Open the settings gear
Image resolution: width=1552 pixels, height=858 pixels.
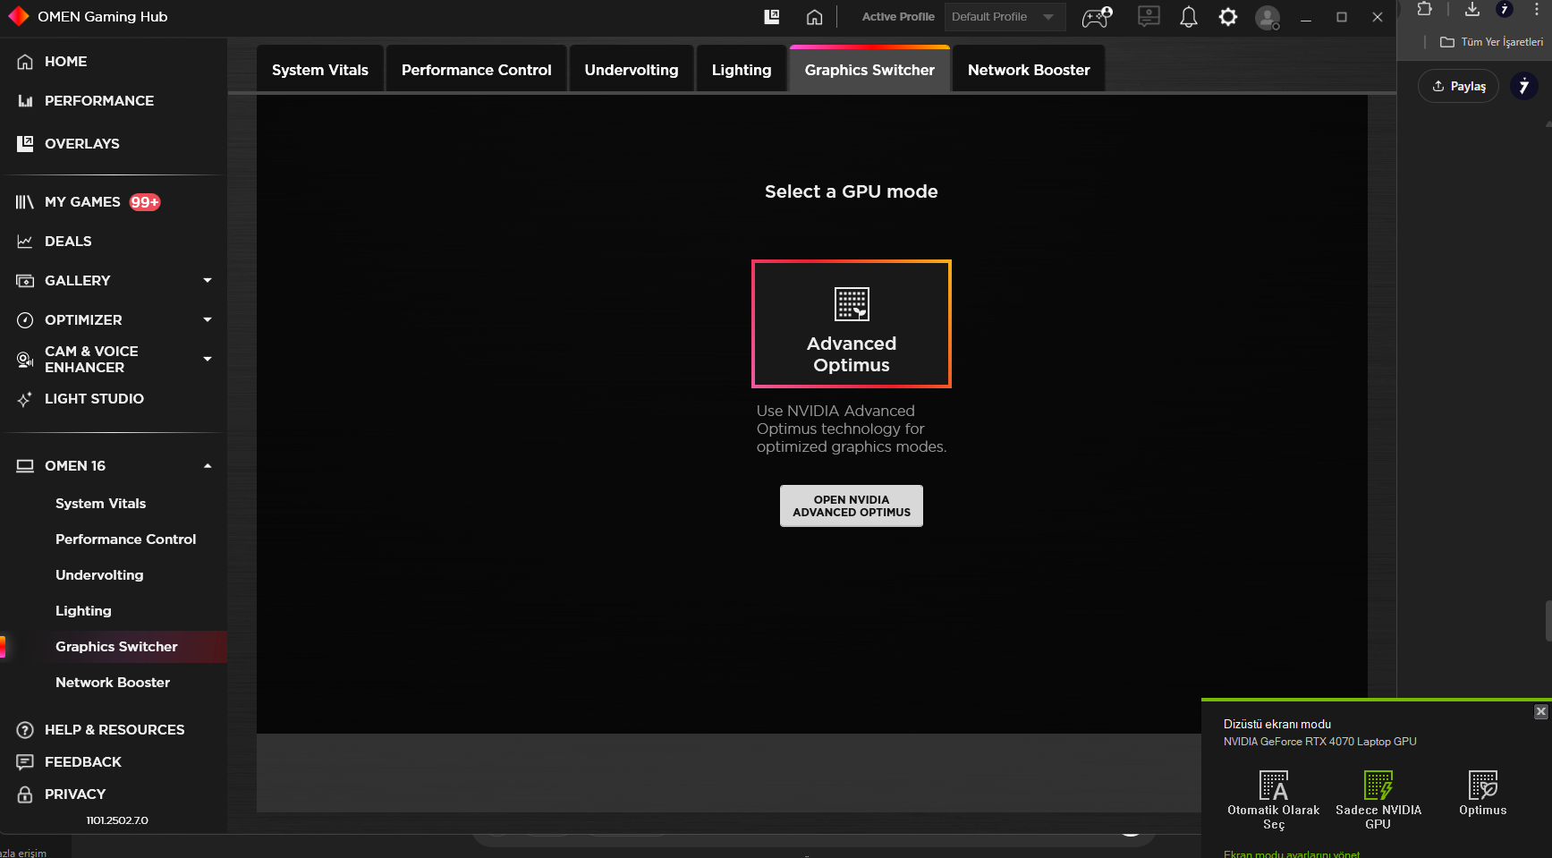pos(1228,17)
